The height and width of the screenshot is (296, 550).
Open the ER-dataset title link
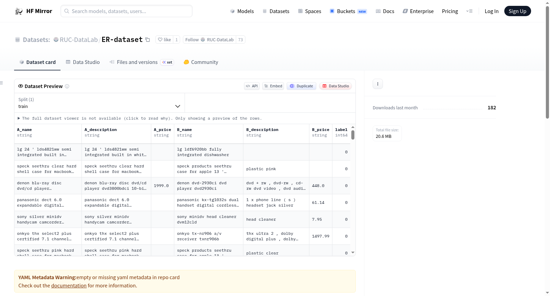(x=122, y=40)
